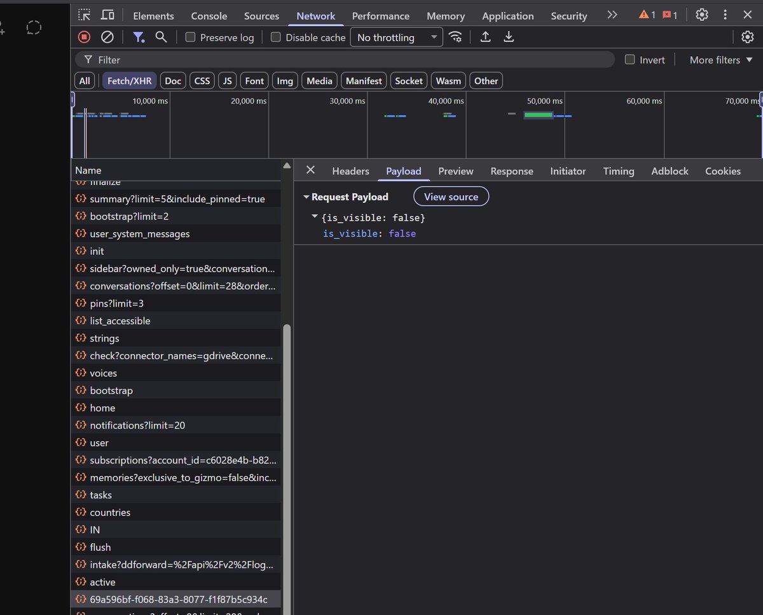
Task: Import HAR file upload icon
Action: coord(485,37)
